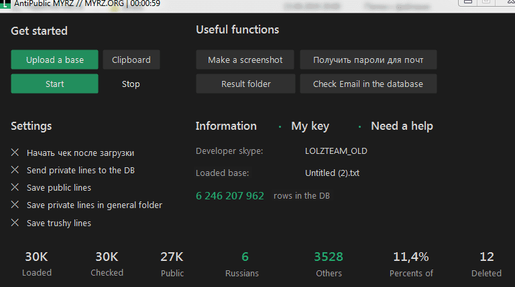Enable Save private lines in general folder
The image size is (515, 287).
pyautogui.click(x=15, y=205)
